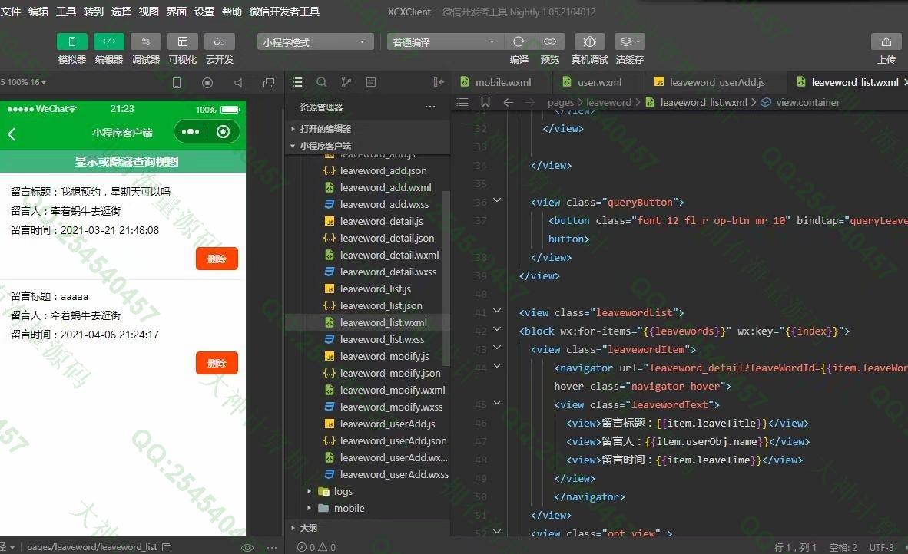Click the back arrow in the simulator header
The width and height of the screenshot is (908, 554).
coord(12,134)
